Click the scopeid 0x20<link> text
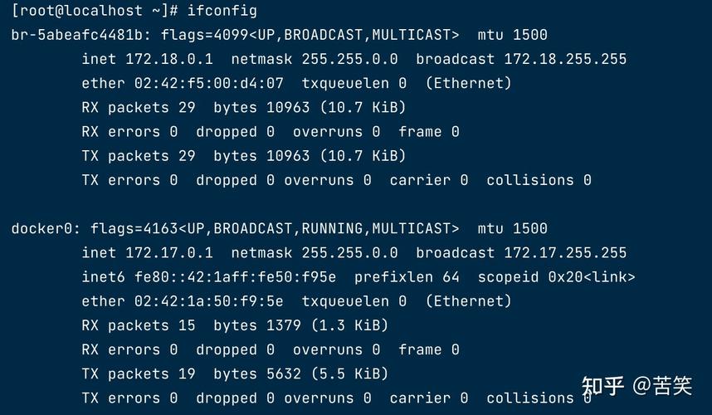This screenshot has width=712, height=415. pyautogui.click(x=556, y=277)
